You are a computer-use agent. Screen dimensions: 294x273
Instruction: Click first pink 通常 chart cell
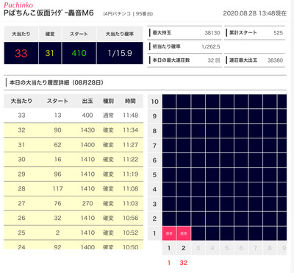click(x=169, y=233)
